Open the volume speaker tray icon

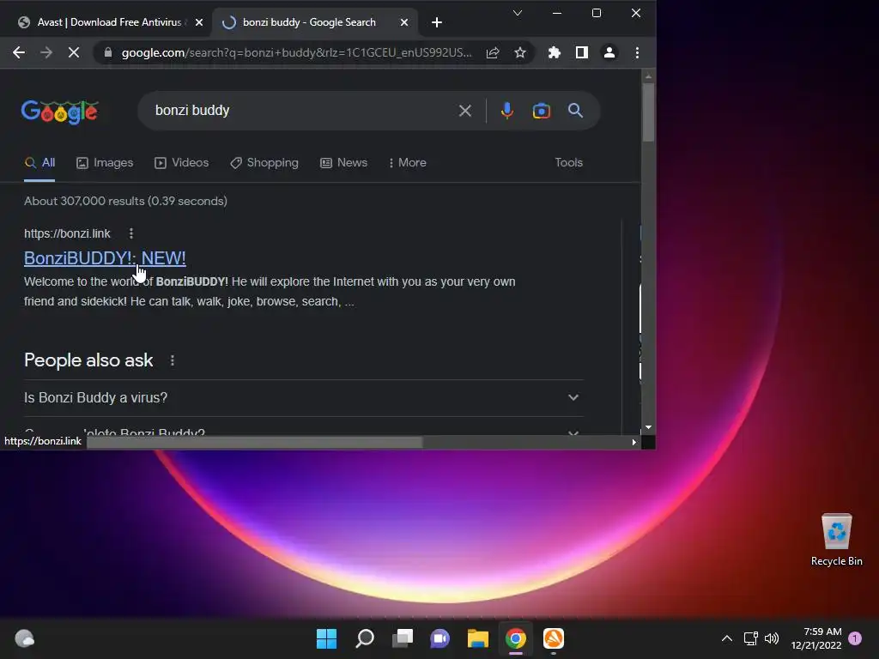click(772, 638)
